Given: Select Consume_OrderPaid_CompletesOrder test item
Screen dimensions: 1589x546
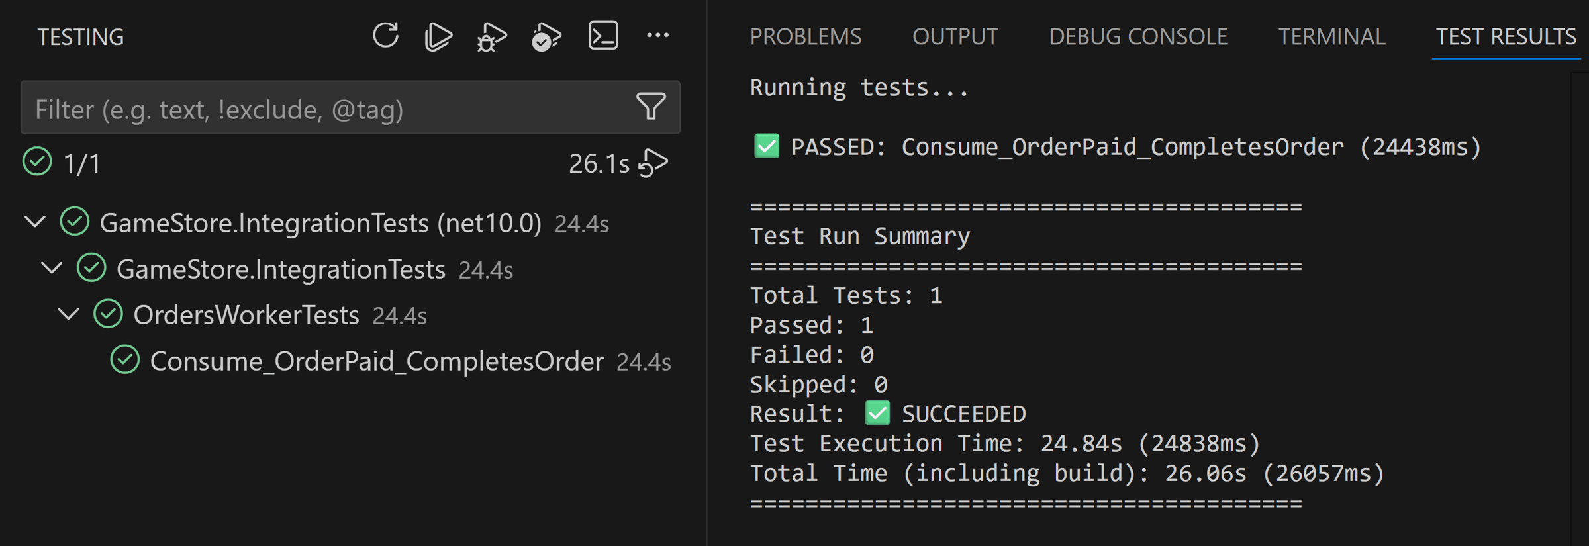Looking at the screenshot, I should click(376, 361).
